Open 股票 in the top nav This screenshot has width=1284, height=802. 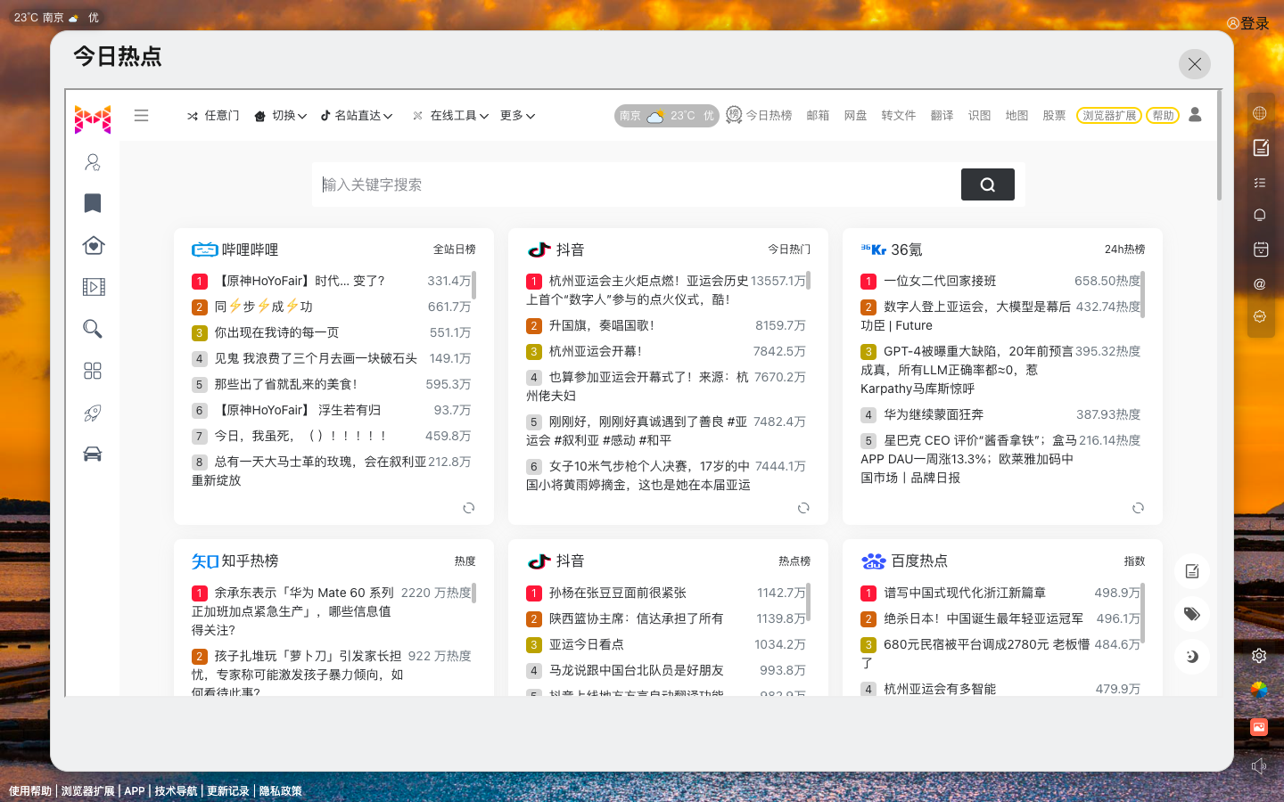click(x=1054, y=116)
